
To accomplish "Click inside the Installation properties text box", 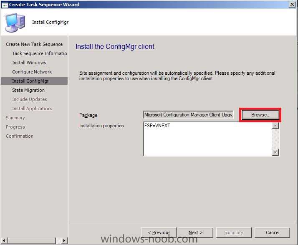I will point(208,139).
